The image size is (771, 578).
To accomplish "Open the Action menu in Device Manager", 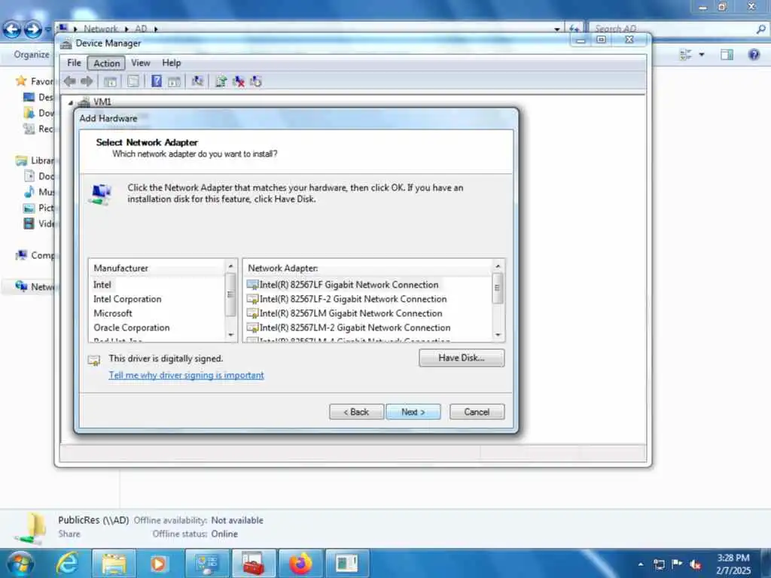I will click(x=107, y=63).
